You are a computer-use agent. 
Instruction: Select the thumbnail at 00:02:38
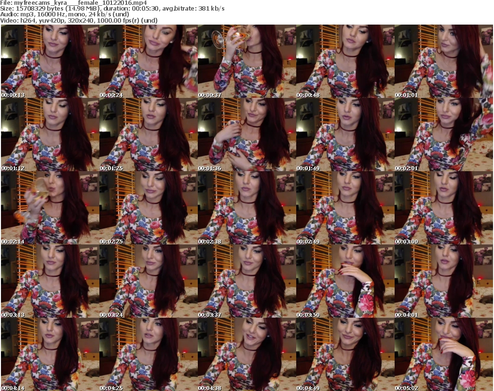pos(247,208)
